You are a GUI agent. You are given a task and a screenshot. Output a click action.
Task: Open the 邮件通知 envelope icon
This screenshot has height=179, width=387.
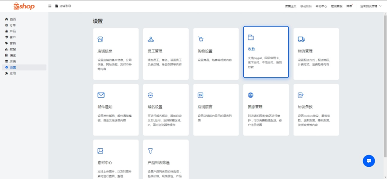click(x=101, y=95)
